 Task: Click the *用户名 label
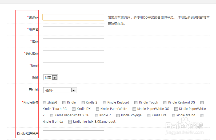tap(33, 29)
